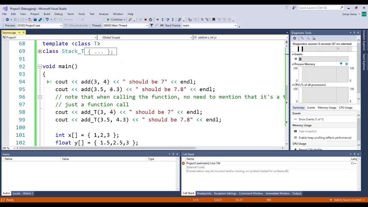Open the Immediate Window tab
This screenshot has height=207, width=368.
(x=277, y=193)
